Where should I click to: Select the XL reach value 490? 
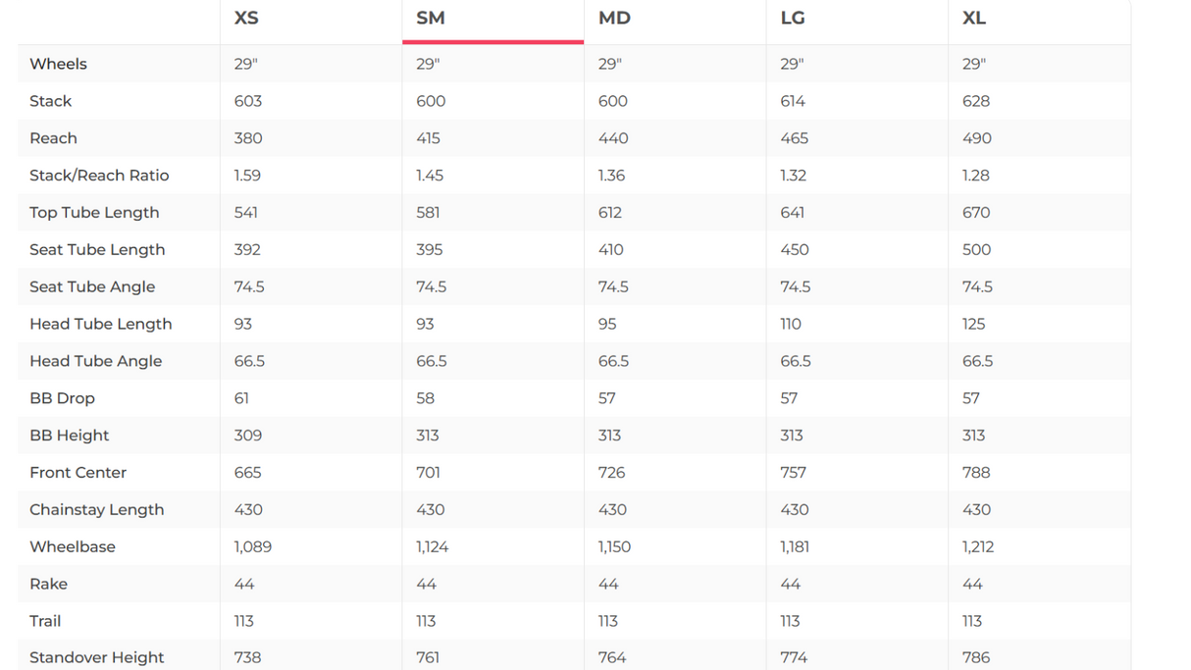tap(976, 138)
